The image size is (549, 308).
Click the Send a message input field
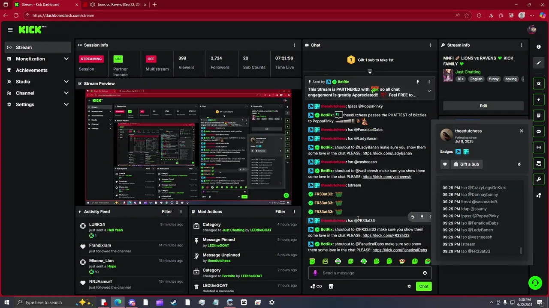tap(370, 273)
